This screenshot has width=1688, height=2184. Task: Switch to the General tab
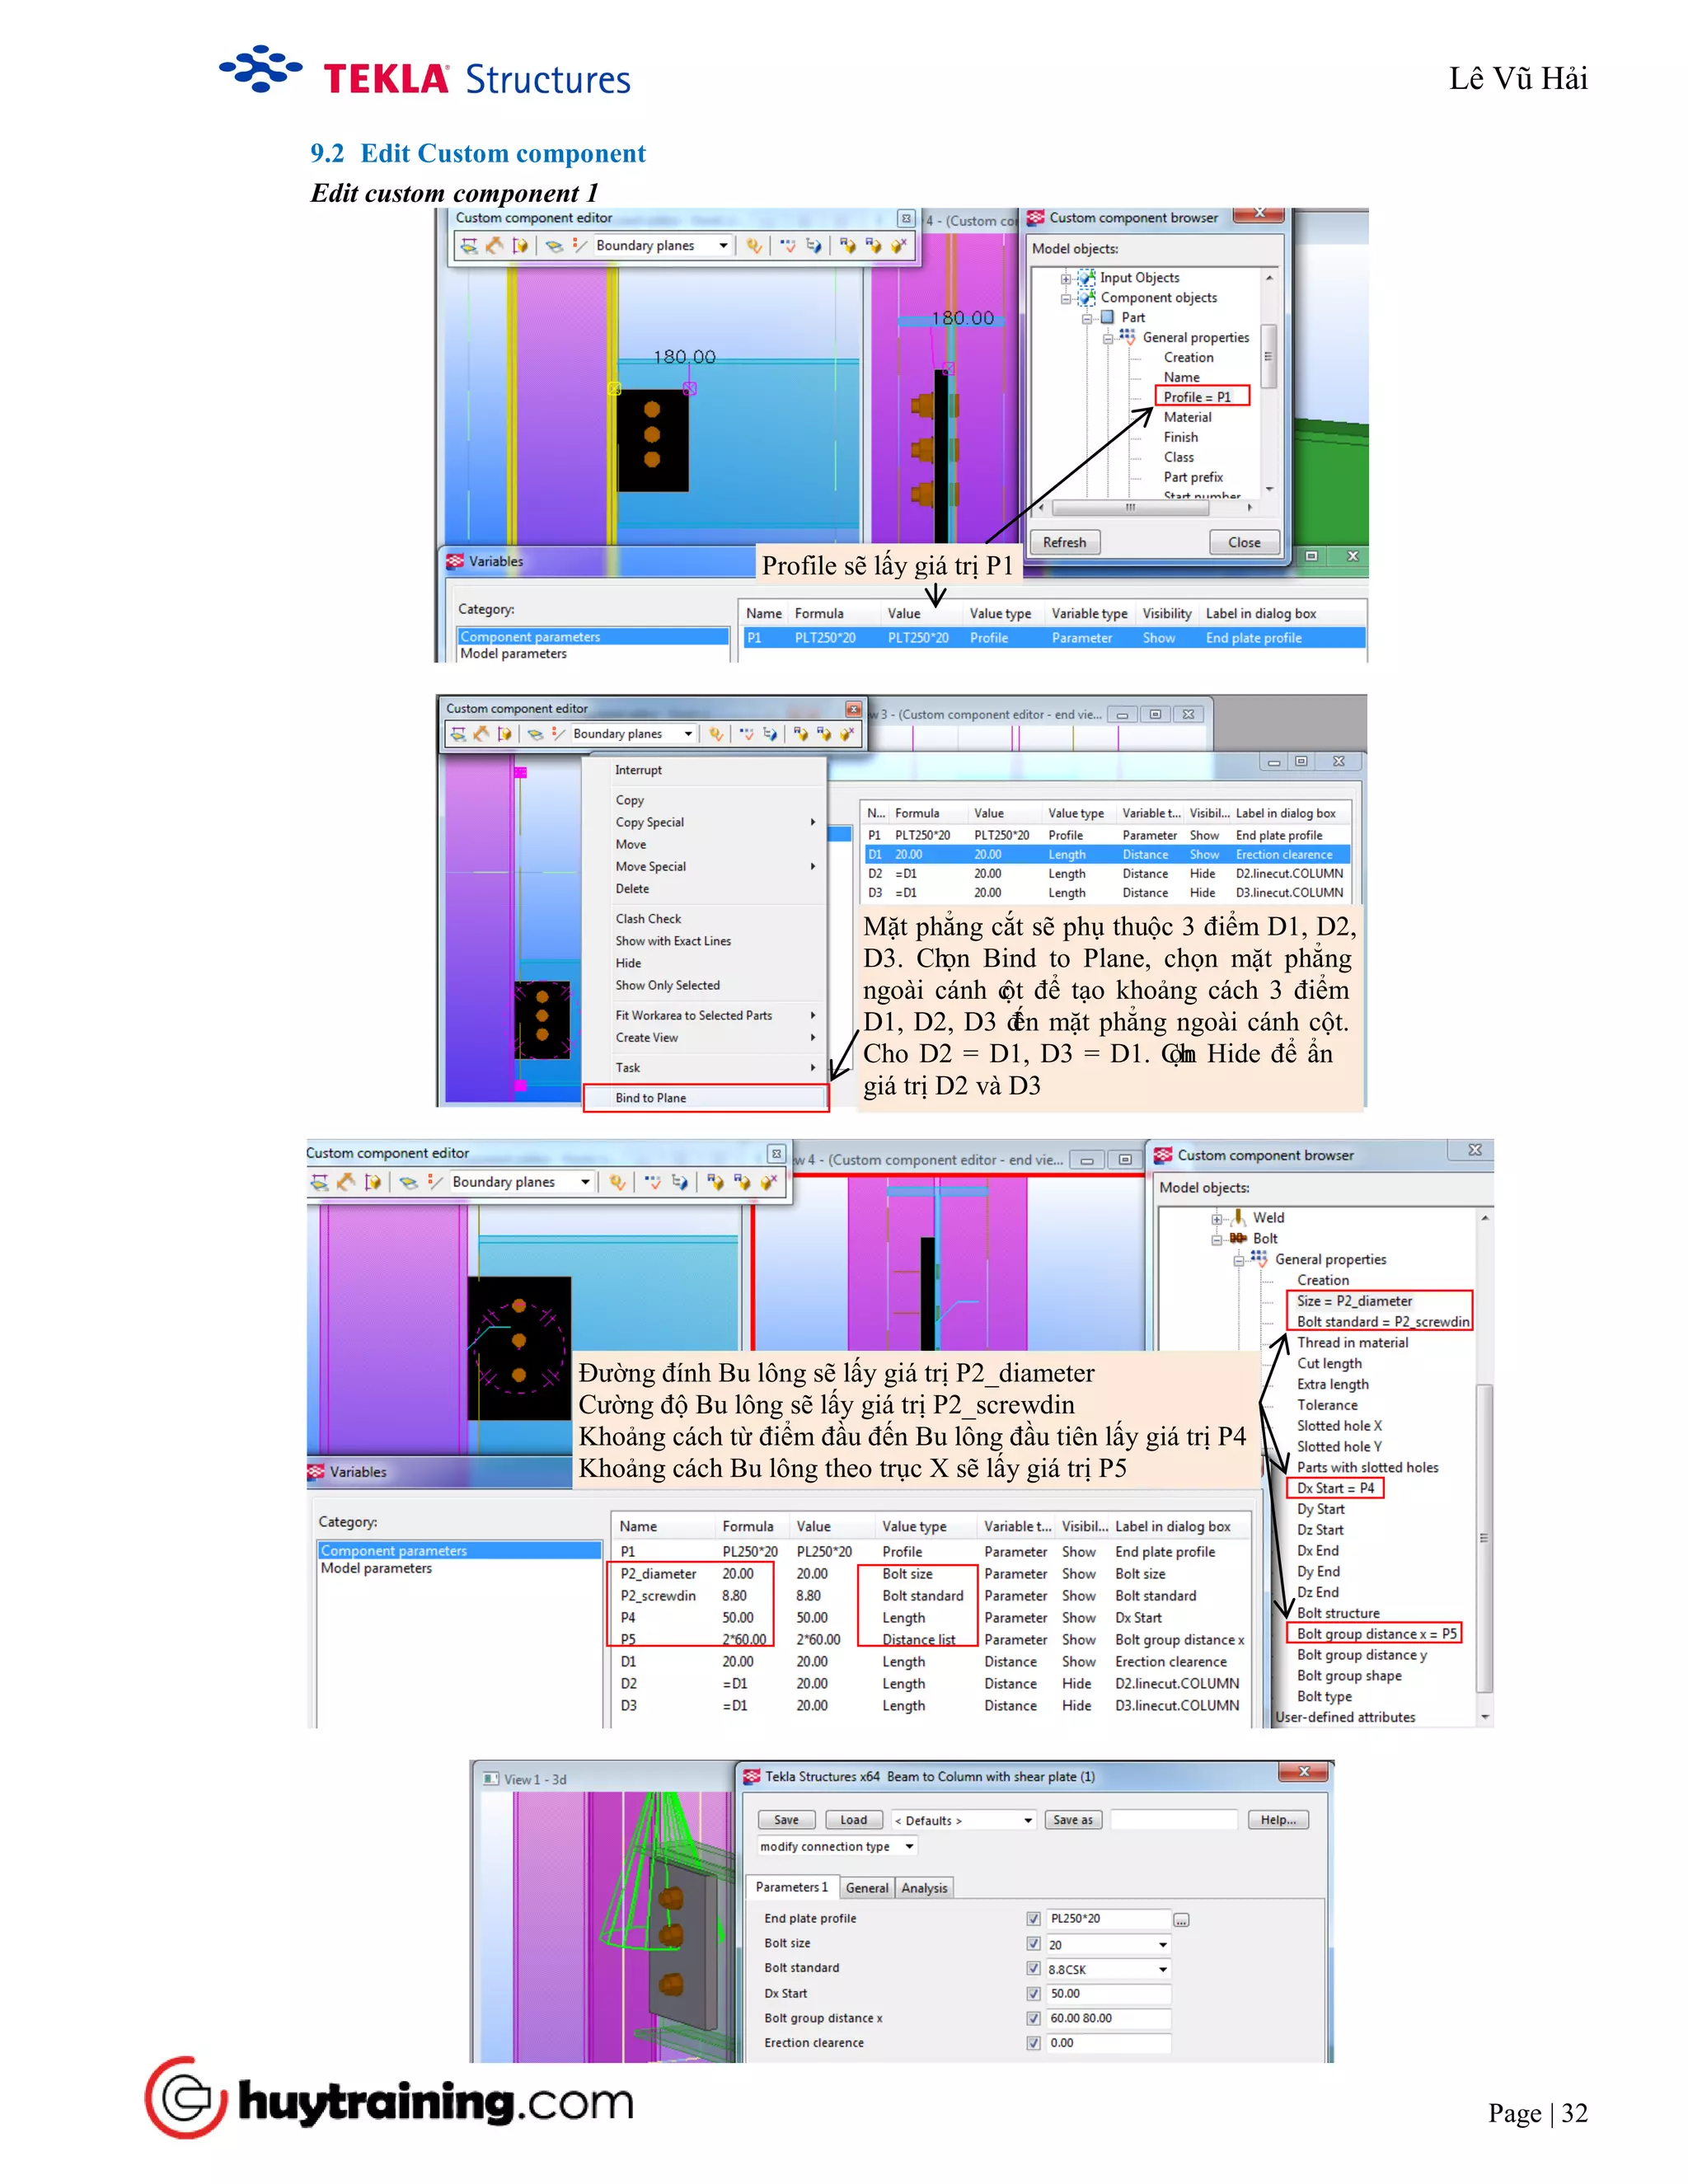click(866, 1888)
